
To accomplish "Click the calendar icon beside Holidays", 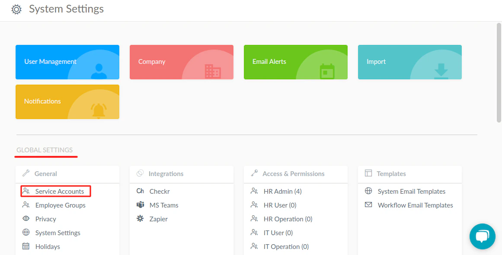I will [x=26, y=246].
